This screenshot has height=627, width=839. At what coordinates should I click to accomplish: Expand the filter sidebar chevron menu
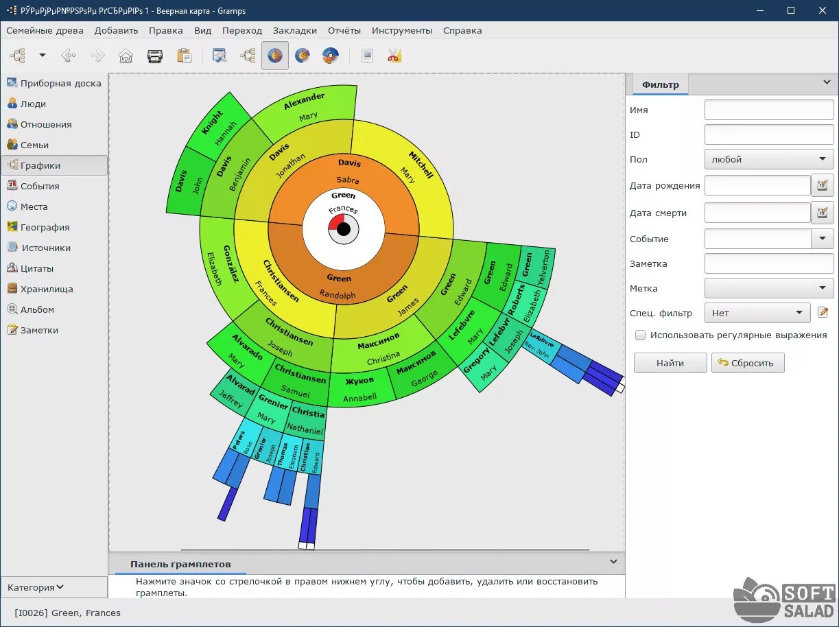826,82
